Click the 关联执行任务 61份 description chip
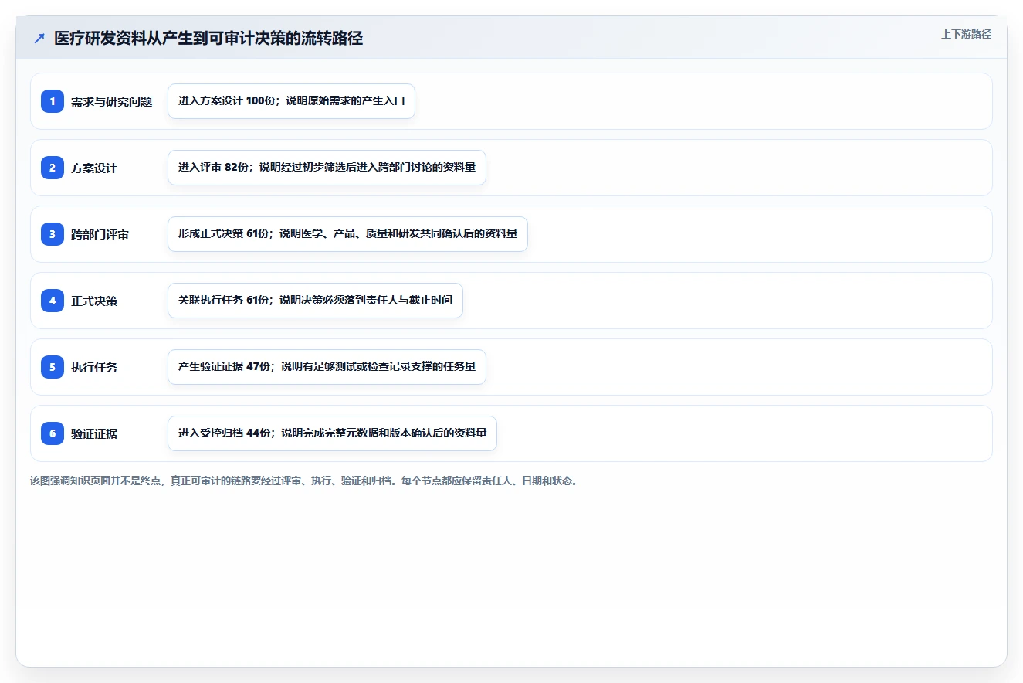Screen dimensions: 1023x683 pos(315,301)
